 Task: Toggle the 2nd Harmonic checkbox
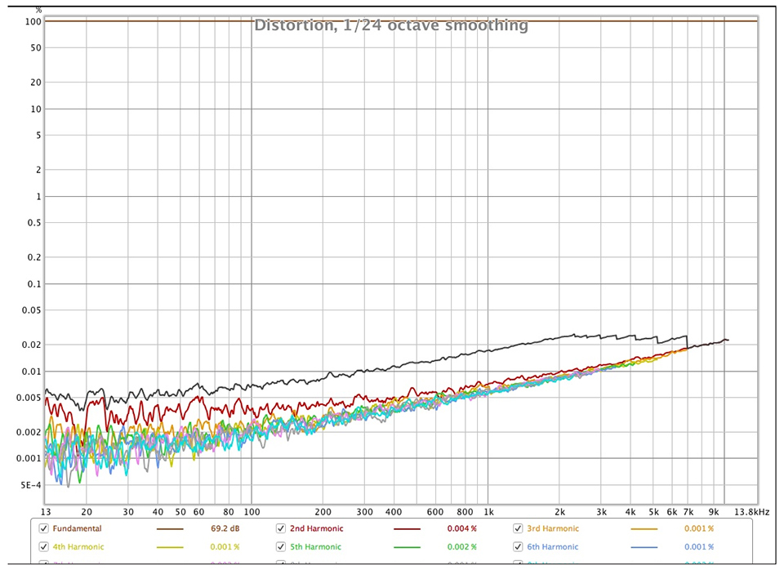pos(281,528)
